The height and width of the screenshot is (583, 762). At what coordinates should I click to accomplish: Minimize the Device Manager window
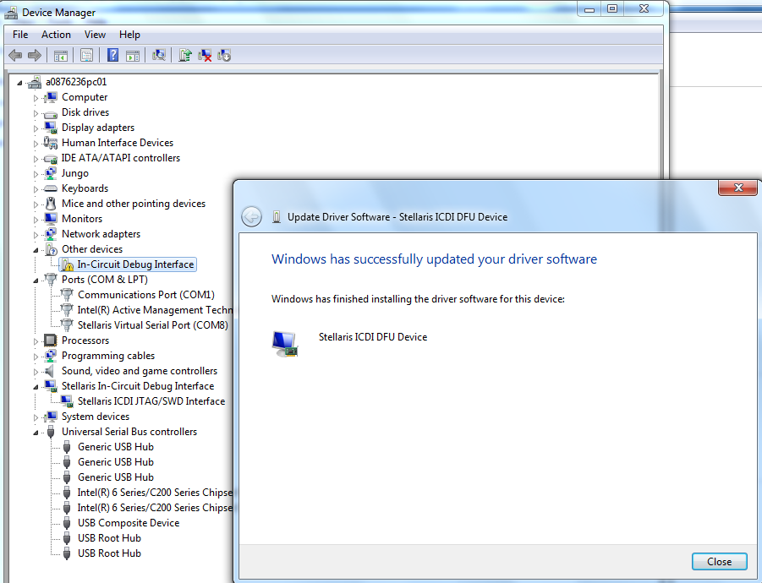[x=589, y=8]
